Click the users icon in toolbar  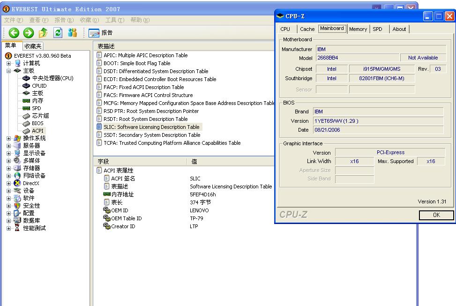(x=72, y=32)
